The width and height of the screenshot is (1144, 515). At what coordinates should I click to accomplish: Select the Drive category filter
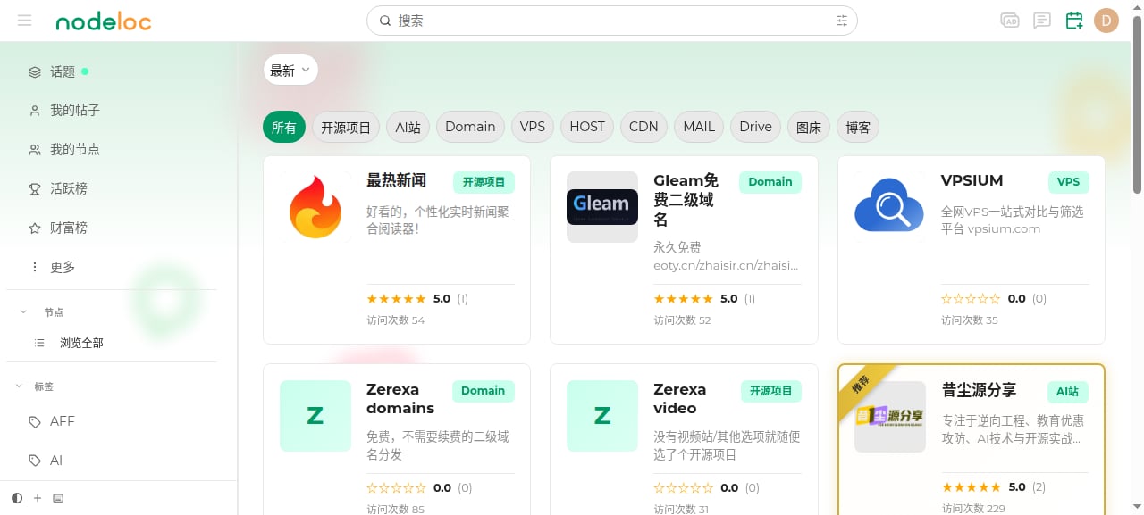(x=755, y=127)
